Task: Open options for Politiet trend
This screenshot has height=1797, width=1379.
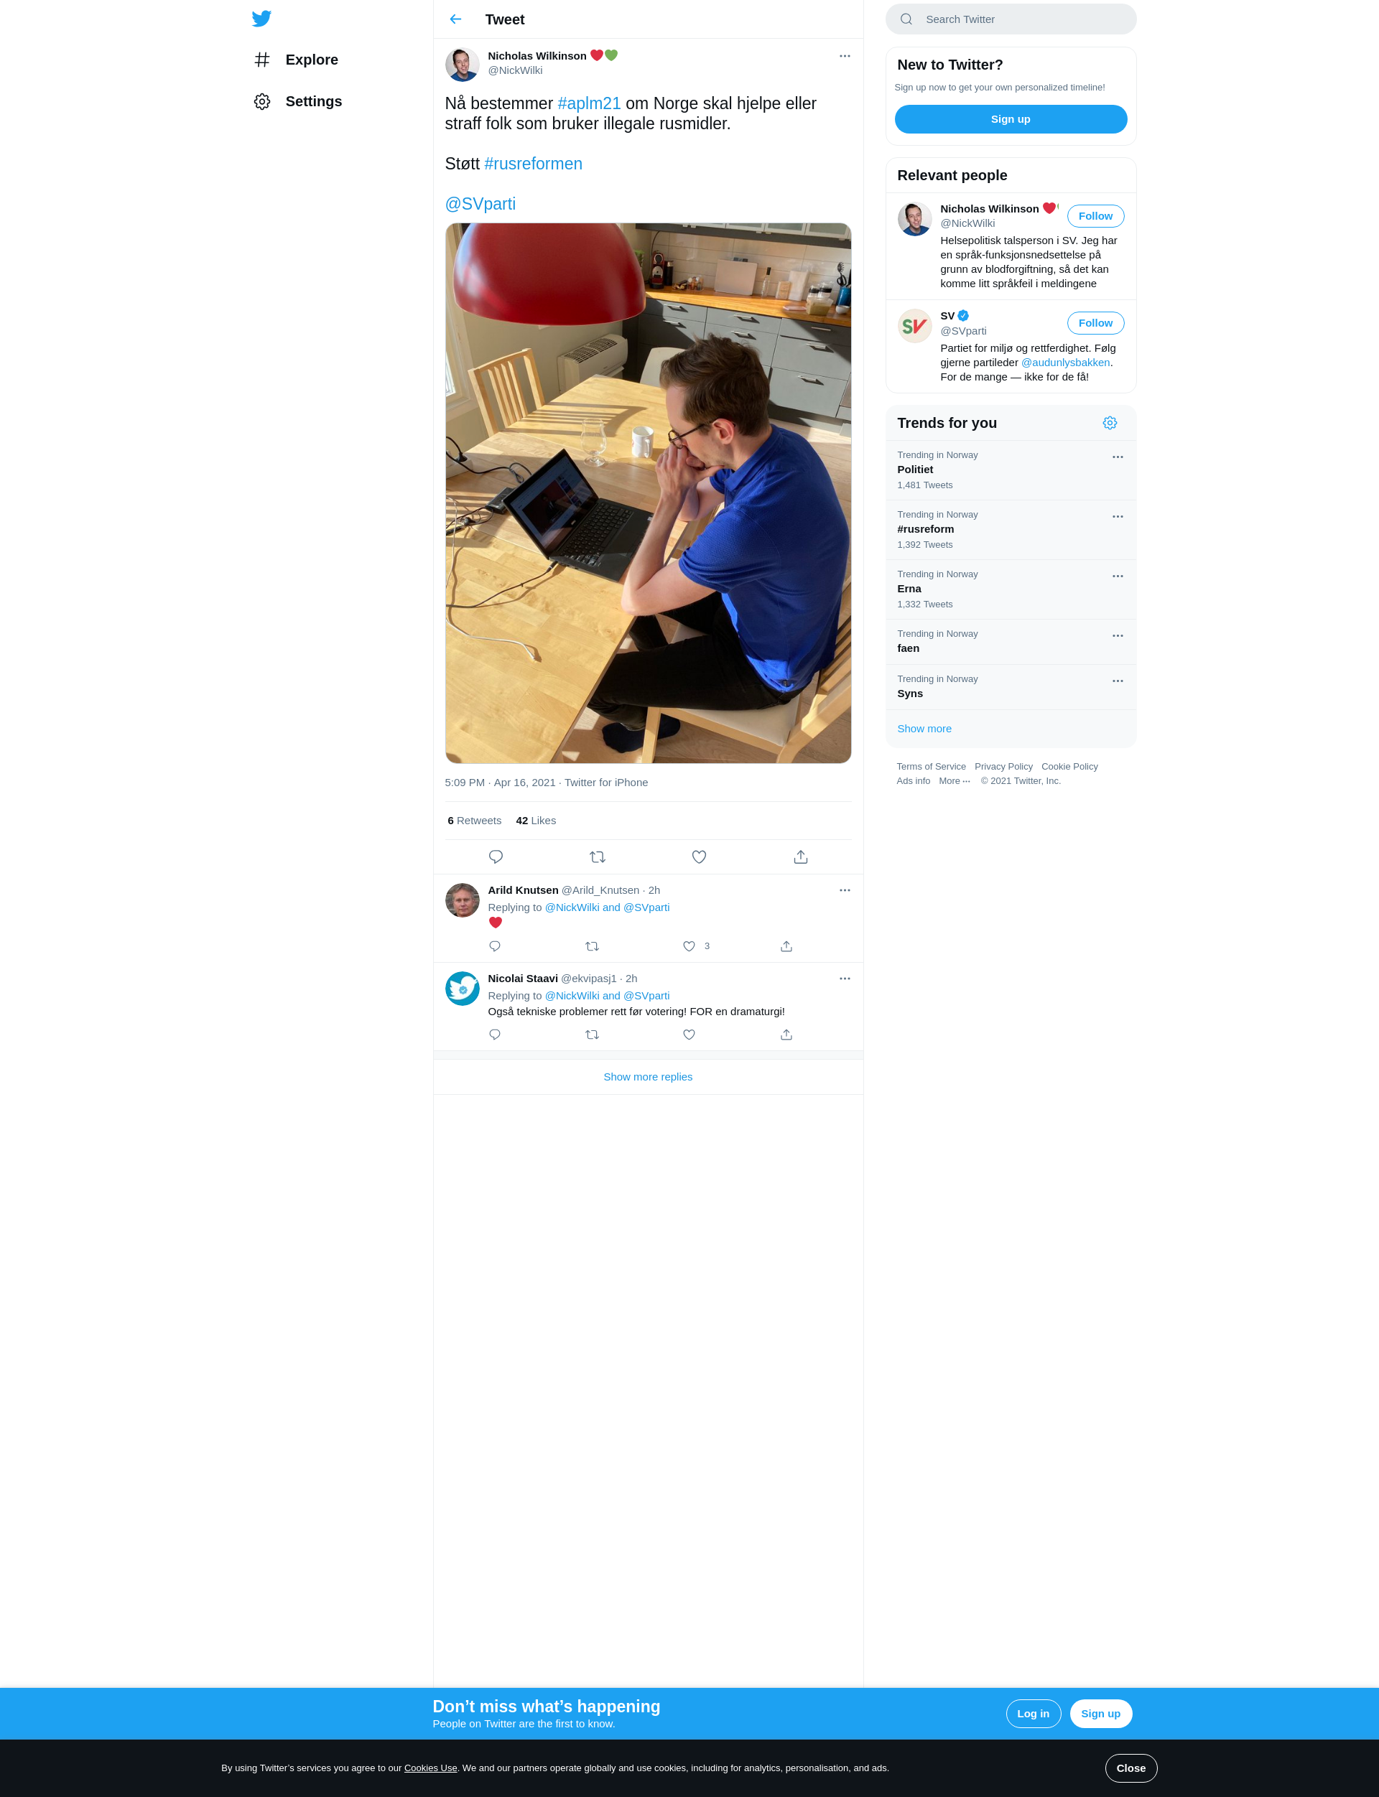Action: tap(1117, 457)
